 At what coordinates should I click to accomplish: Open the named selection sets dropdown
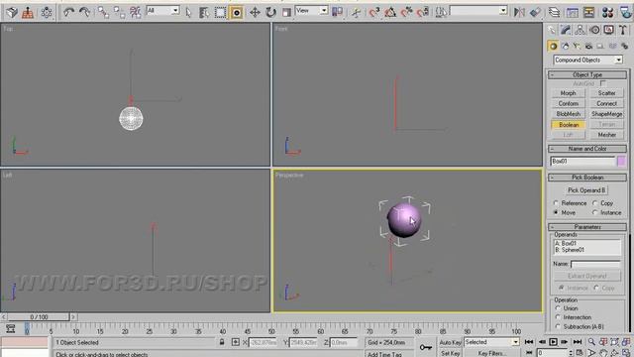[x=478, y=11]
